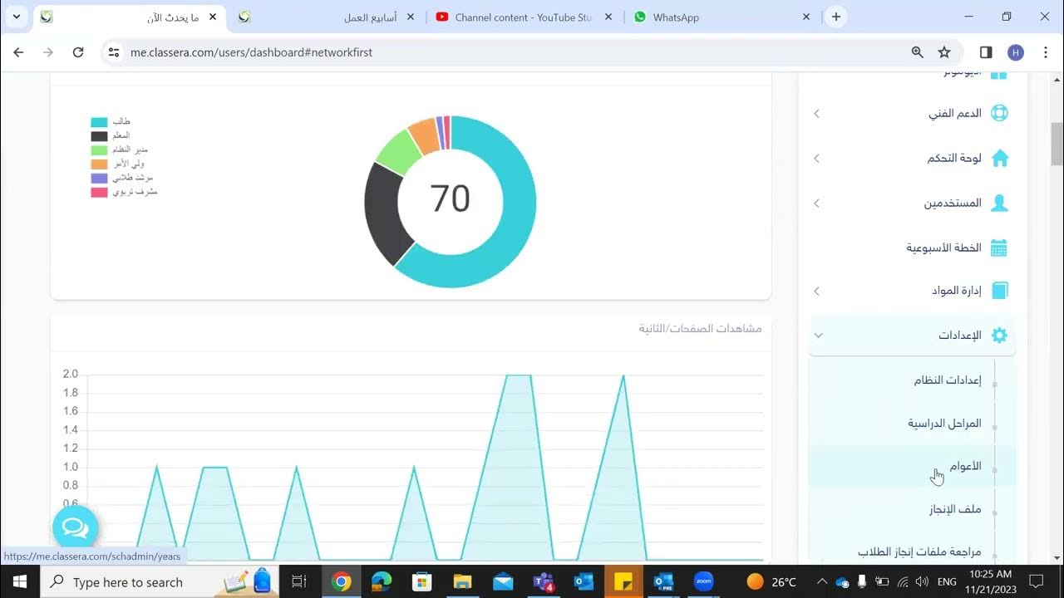1064x598 pixels.
Task: Open Microsoft Store from the taskbar
Action: (x=422, y=581)
